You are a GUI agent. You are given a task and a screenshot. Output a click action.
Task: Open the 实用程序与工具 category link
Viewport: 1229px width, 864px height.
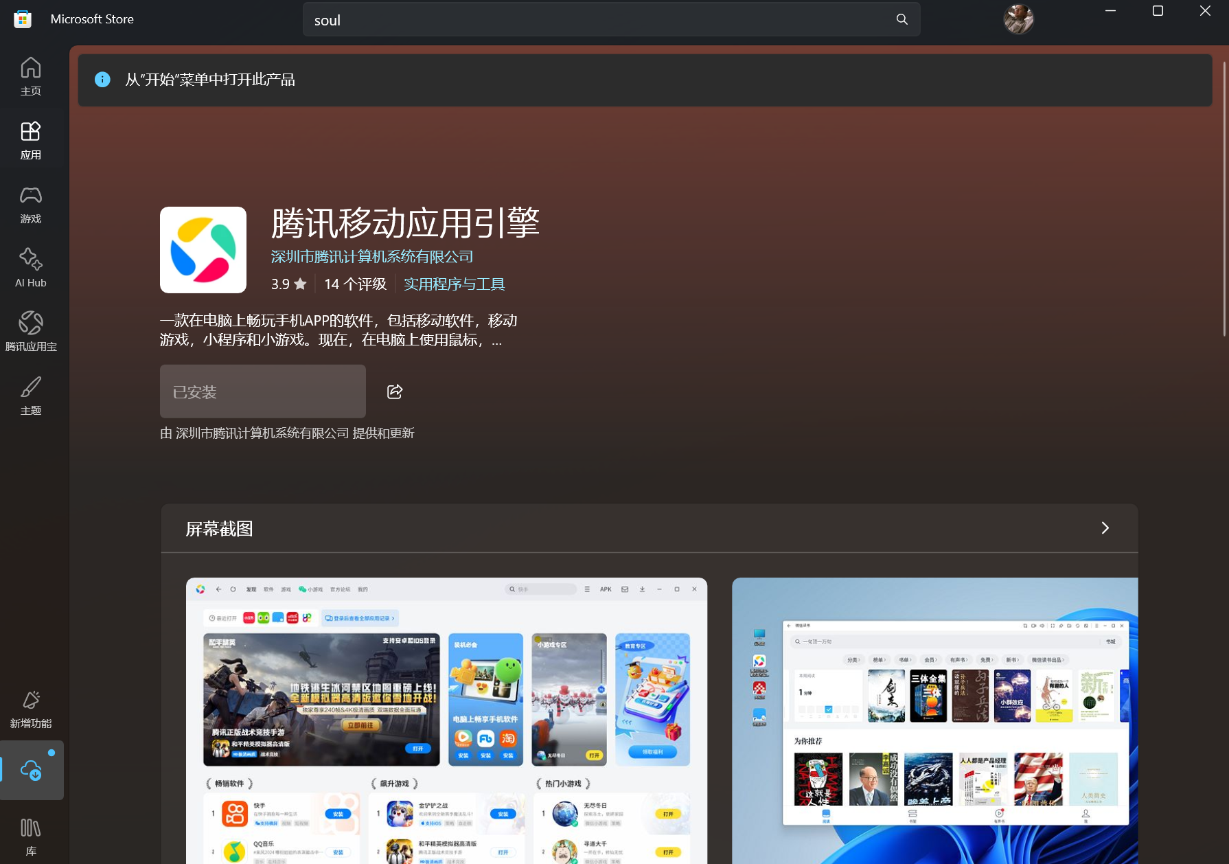tap(455, 283)
